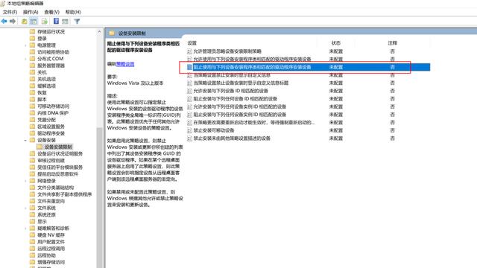
Task: Click the Forward arrow toolbar icon
Action: click(13, 22)
